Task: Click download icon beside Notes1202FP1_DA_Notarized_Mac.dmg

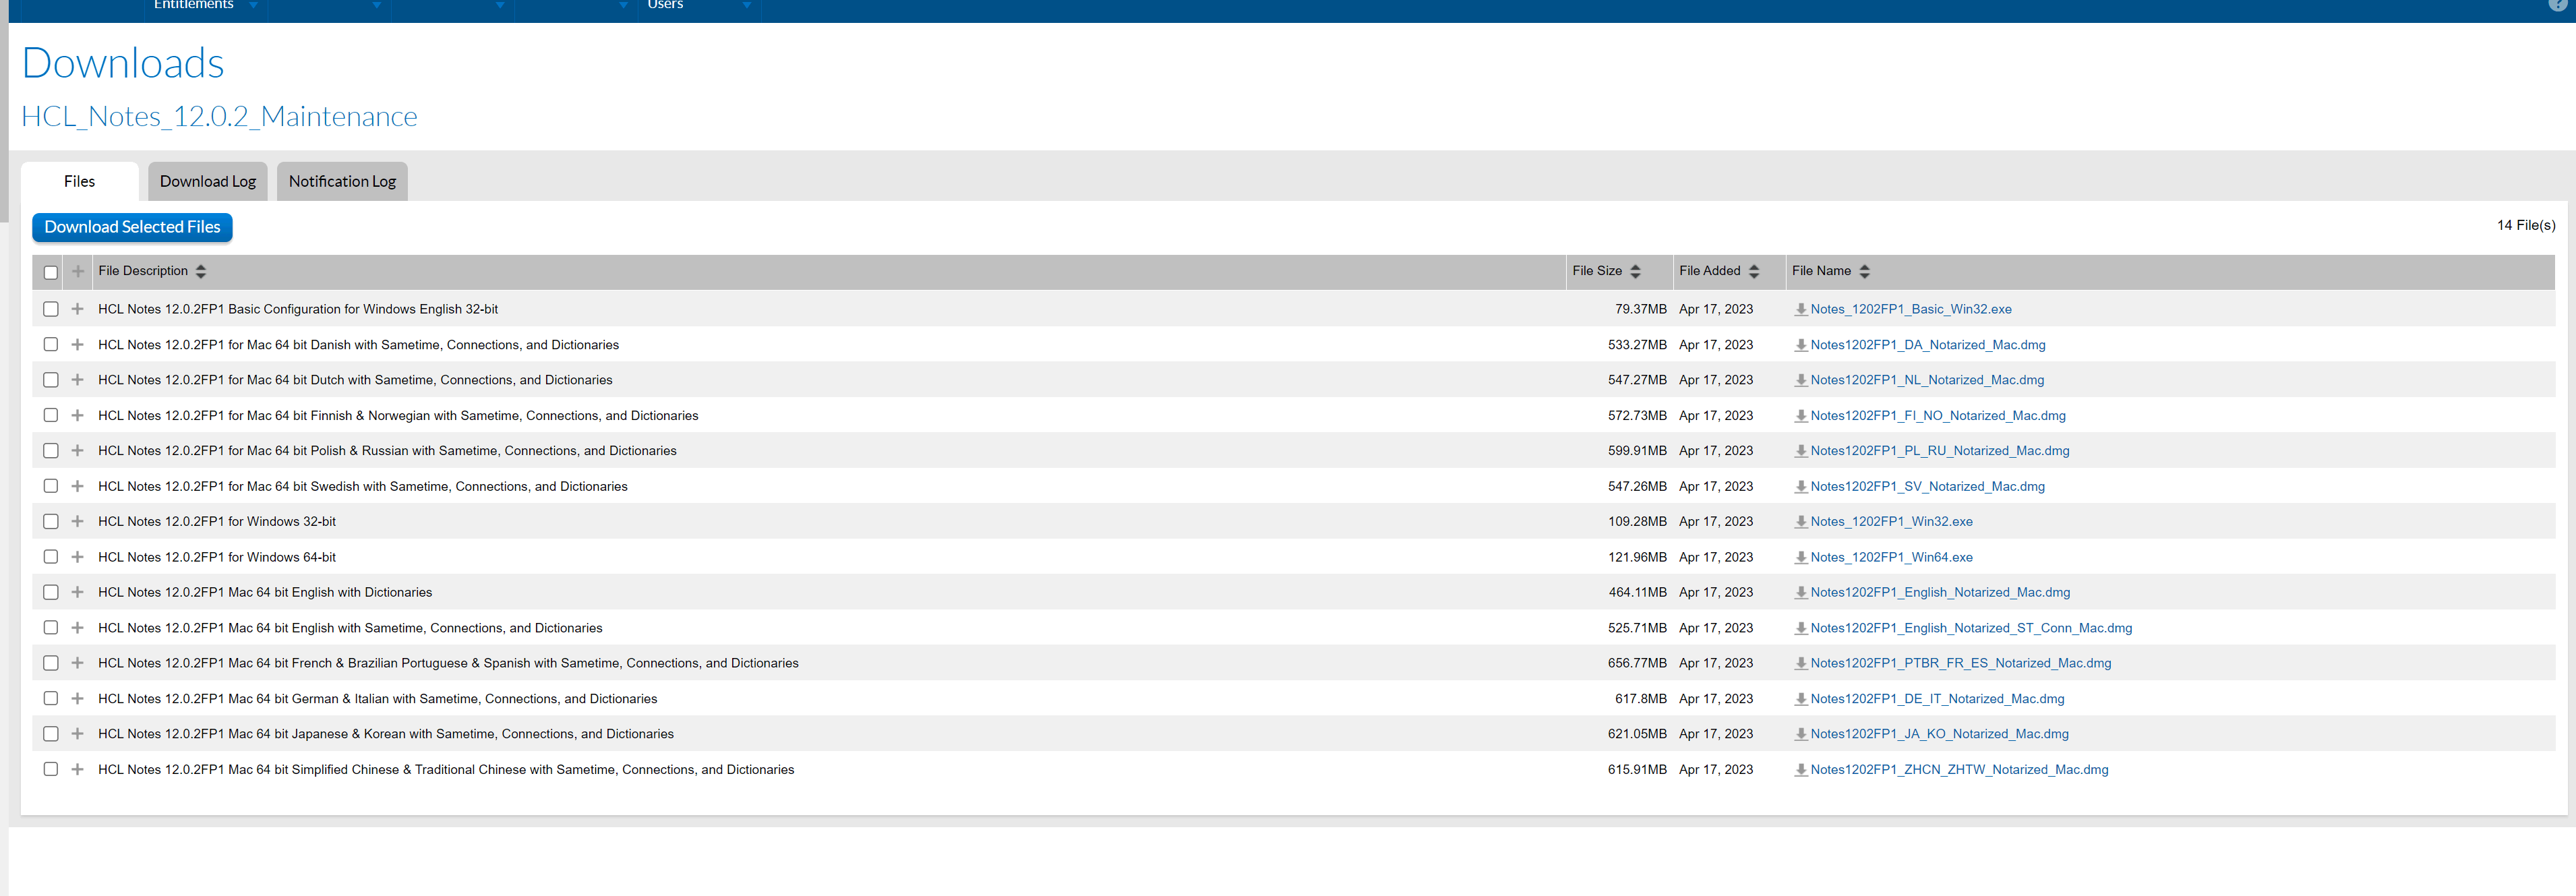Action: pyautogui.click(x=1800, y=345)
